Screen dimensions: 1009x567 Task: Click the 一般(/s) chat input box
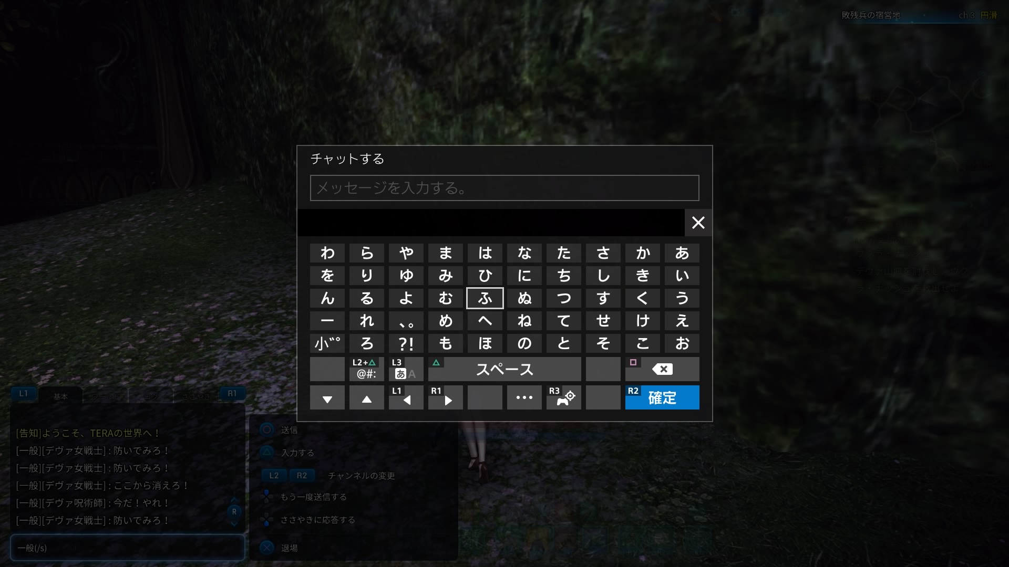[x=128, y=548]
